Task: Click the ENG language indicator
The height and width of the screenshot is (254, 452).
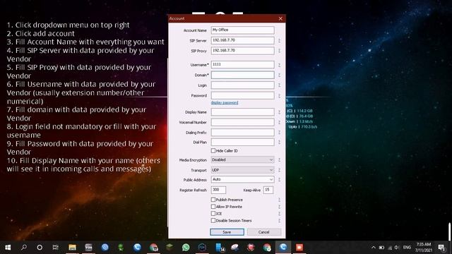Action: [x=407, y=248]
